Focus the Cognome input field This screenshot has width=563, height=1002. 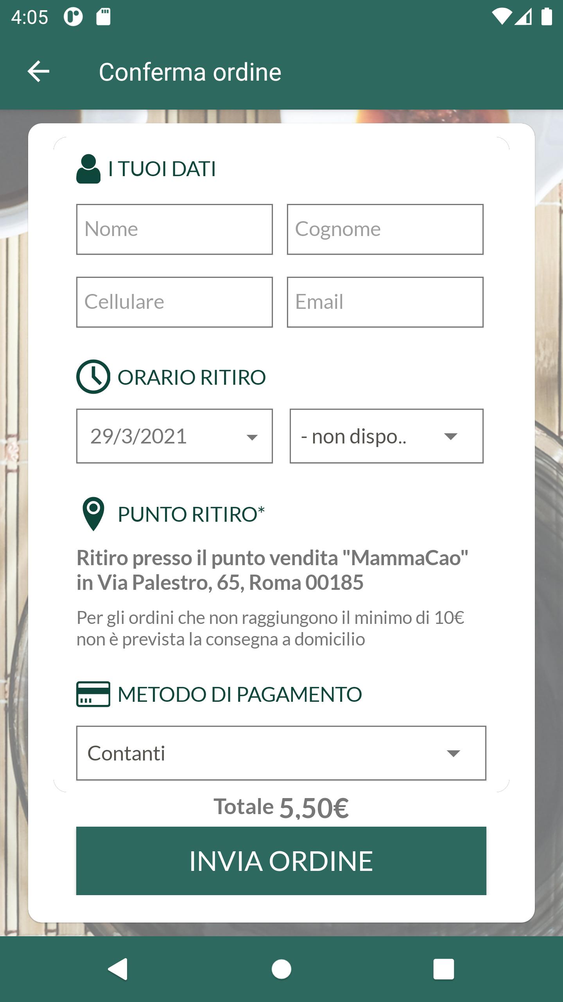(385, 229)
